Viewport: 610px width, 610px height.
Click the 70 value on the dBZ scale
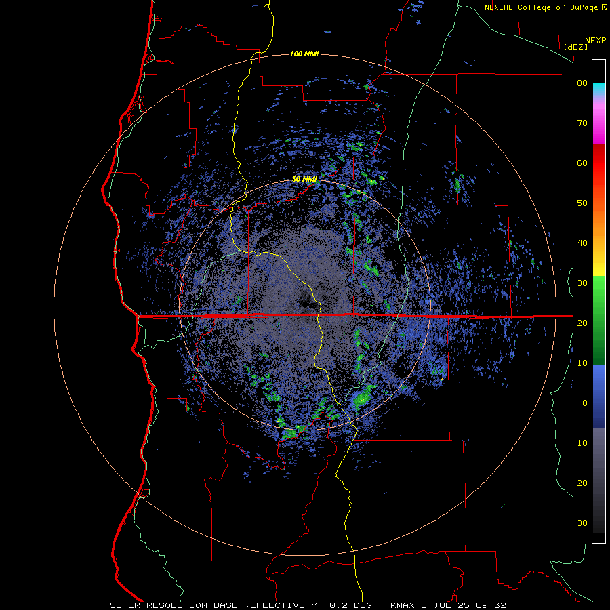pos(582,123)
